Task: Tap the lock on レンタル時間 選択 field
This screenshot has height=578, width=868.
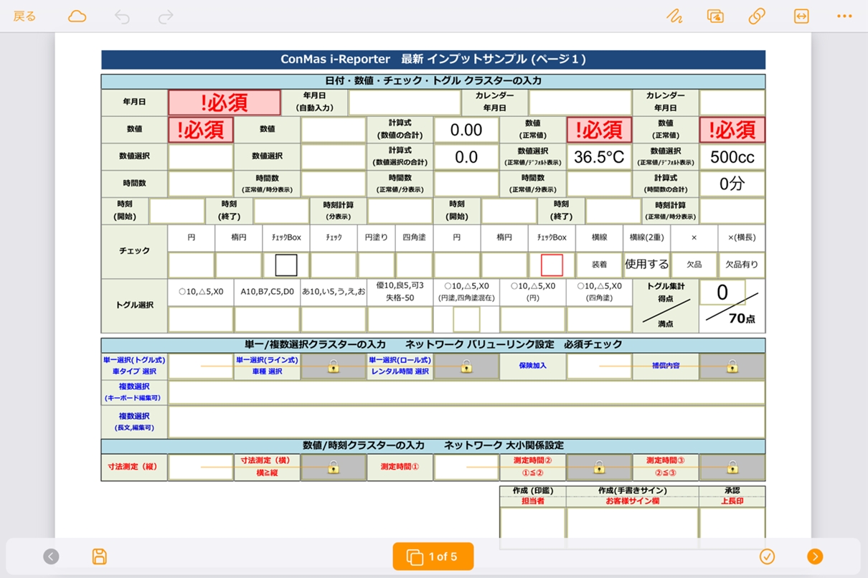Action: [466, 366]
